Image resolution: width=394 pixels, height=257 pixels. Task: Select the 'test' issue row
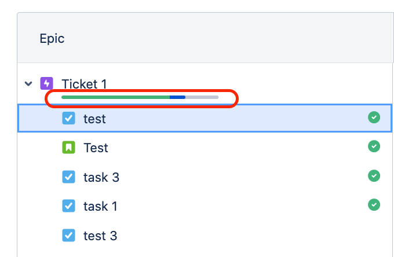(94, 119)
